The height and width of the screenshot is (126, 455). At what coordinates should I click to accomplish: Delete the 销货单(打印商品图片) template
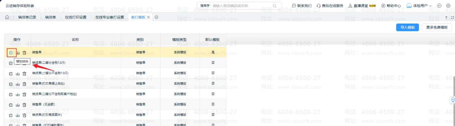pyautogui.click(x=24, y=115)
